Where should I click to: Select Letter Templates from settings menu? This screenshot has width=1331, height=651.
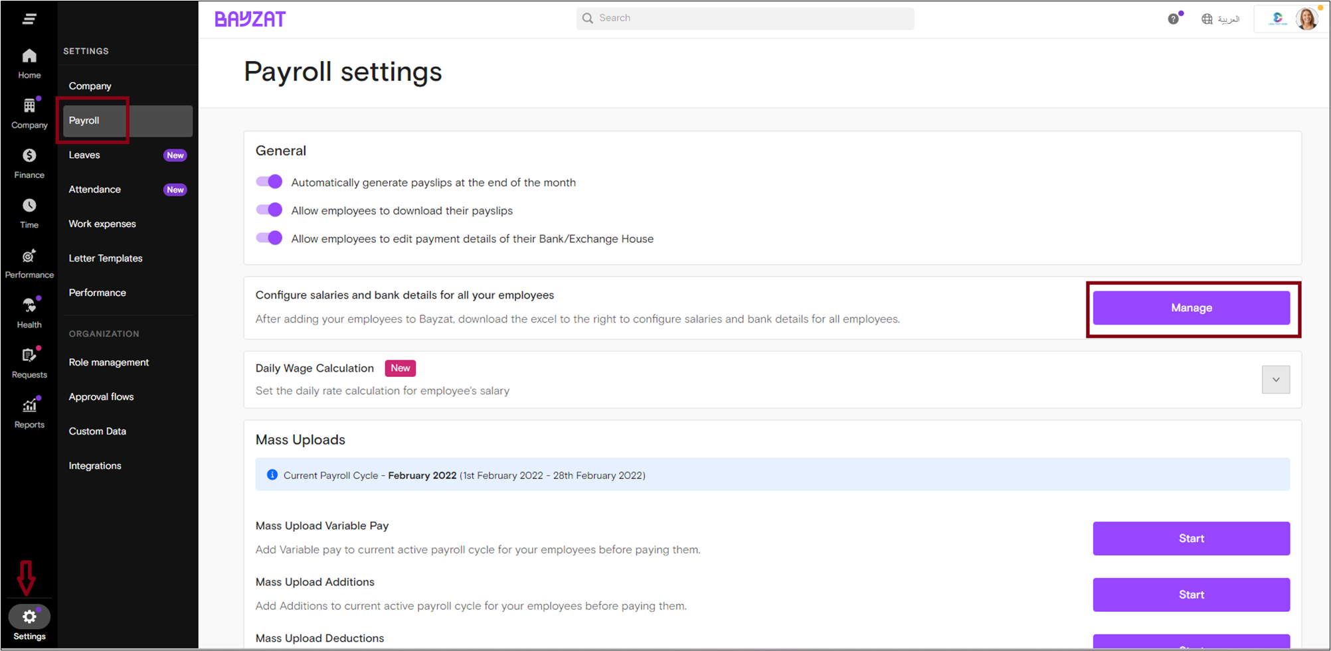pyautogui.click(x=106, y=258)
